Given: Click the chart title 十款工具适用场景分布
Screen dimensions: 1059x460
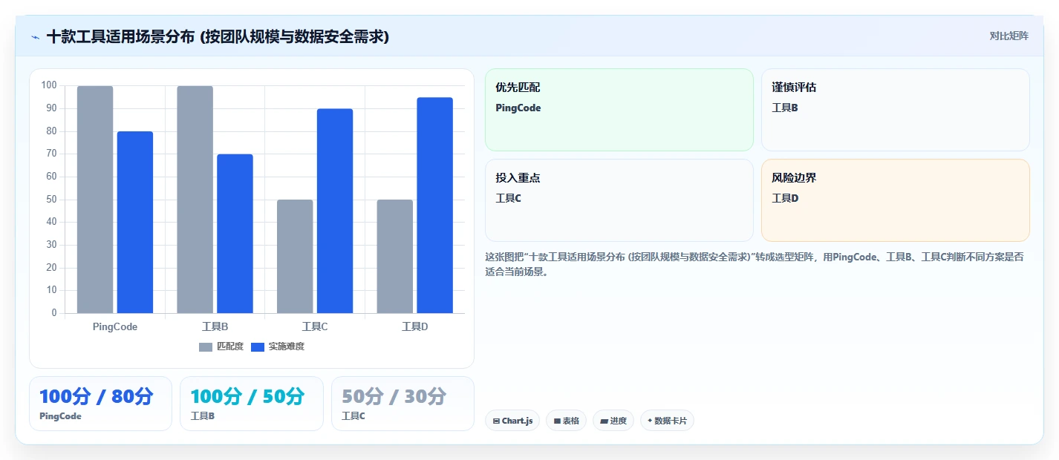Looking at the screenshot, I should tap(218, 36).
